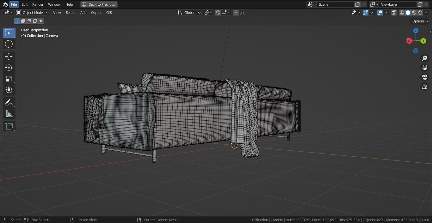432x223 pixels.
Task: Open the Help menu
Action: [x=69, y=4]
